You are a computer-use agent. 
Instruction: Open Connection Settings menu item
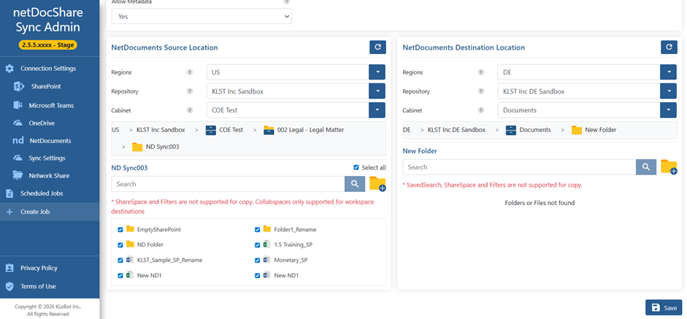point(50,69)
